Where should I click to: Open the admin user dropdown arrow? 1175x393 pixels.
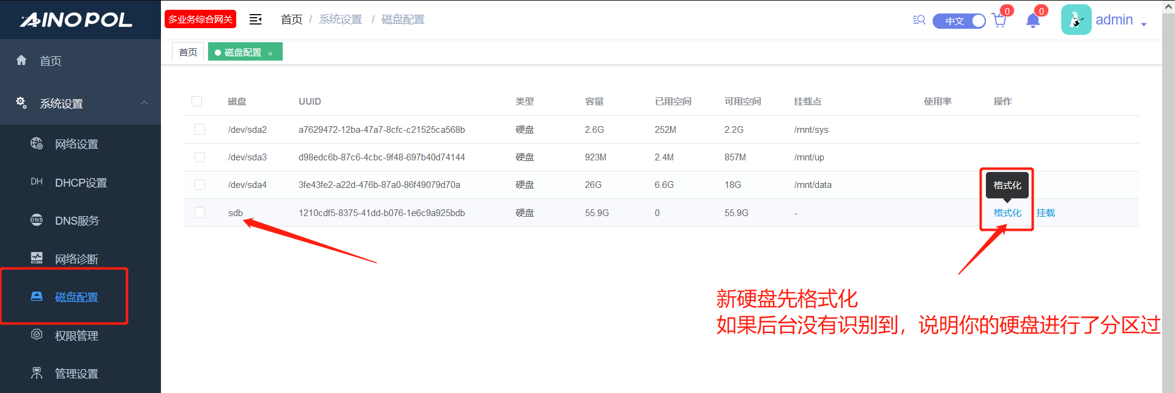click(1143, 23)
